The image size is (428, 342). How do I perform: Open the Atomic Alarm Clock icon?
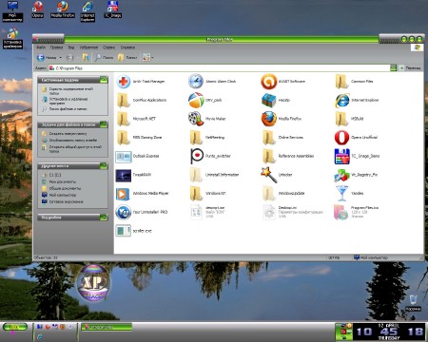196,82
